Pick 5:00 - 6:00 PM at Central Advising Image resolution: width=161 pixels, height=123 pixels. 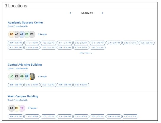[81, 85]
